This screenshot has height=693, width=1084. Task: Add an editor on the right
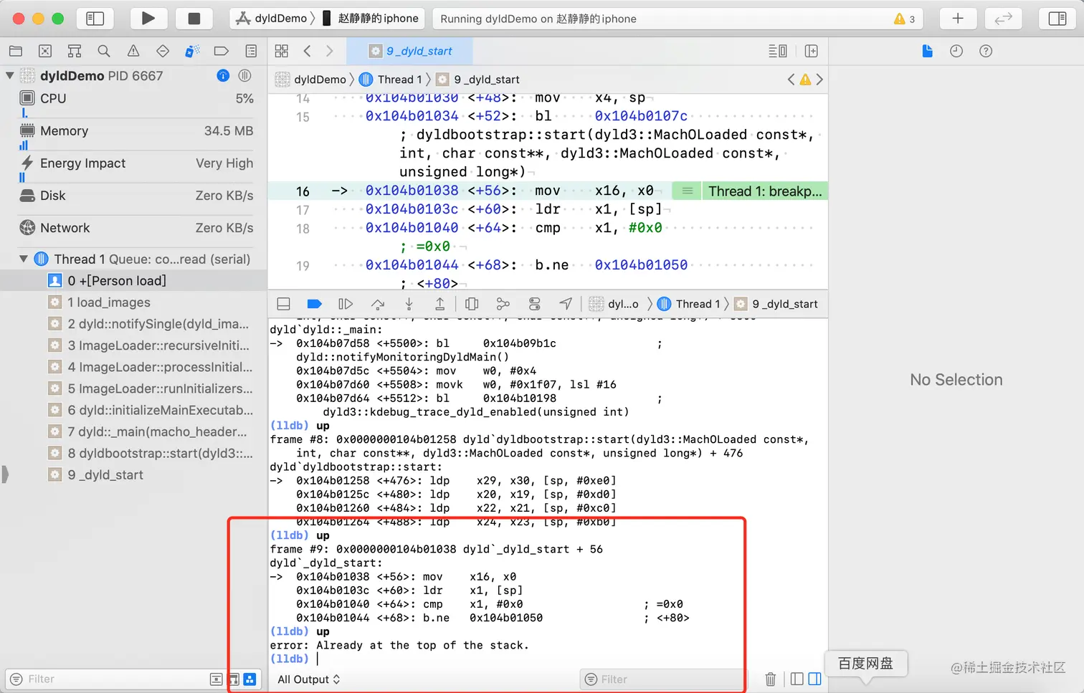coord(812,51)
